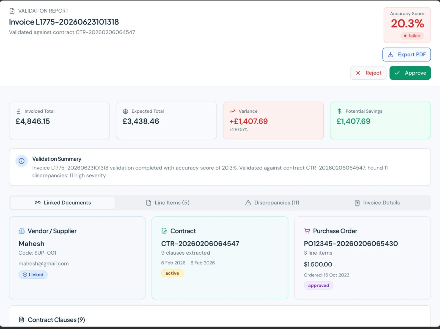Click purchase order number PO12345-20260206065430

pyautogui.click(x=351, y=244)
